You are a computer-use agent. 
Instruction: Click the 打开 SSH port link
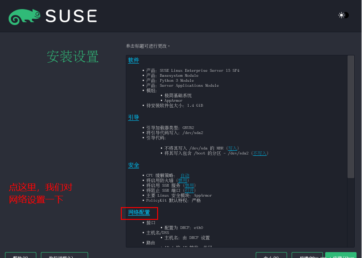[x=189, y=191]
